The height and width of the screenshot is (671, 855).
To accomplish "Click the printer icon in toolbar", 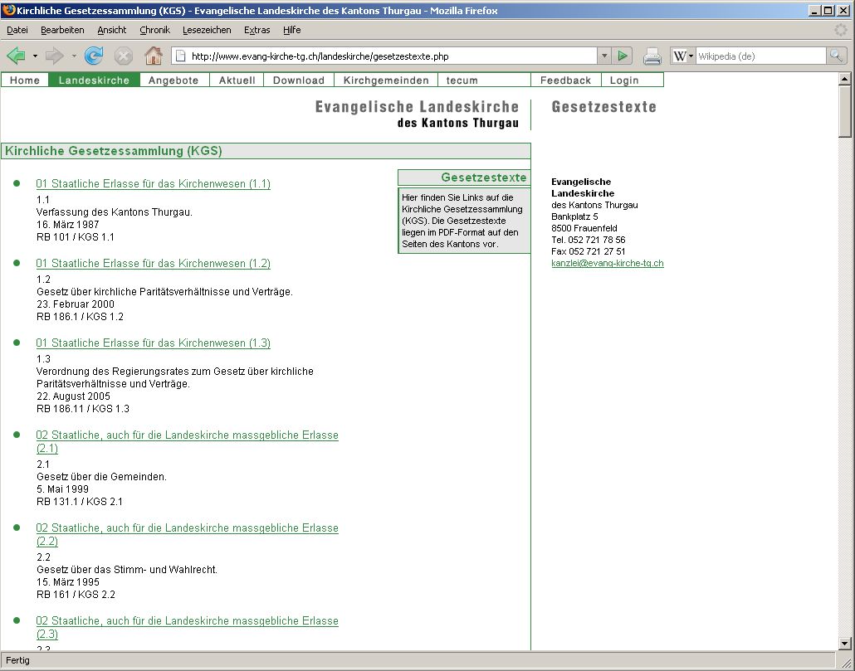I will click(652, 56).
